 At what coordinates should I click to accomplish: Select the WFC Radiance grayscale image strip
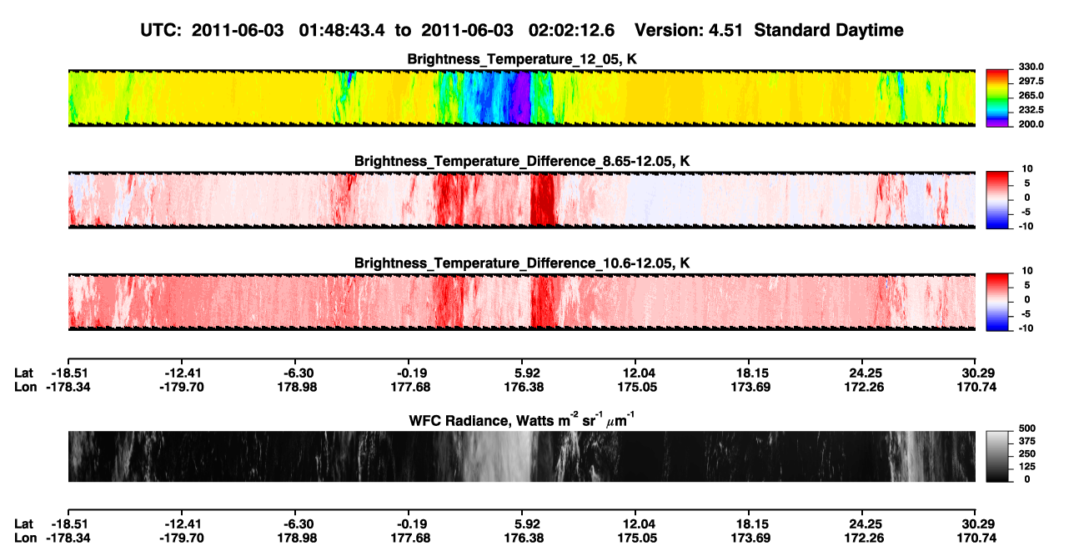click(521, 457)
